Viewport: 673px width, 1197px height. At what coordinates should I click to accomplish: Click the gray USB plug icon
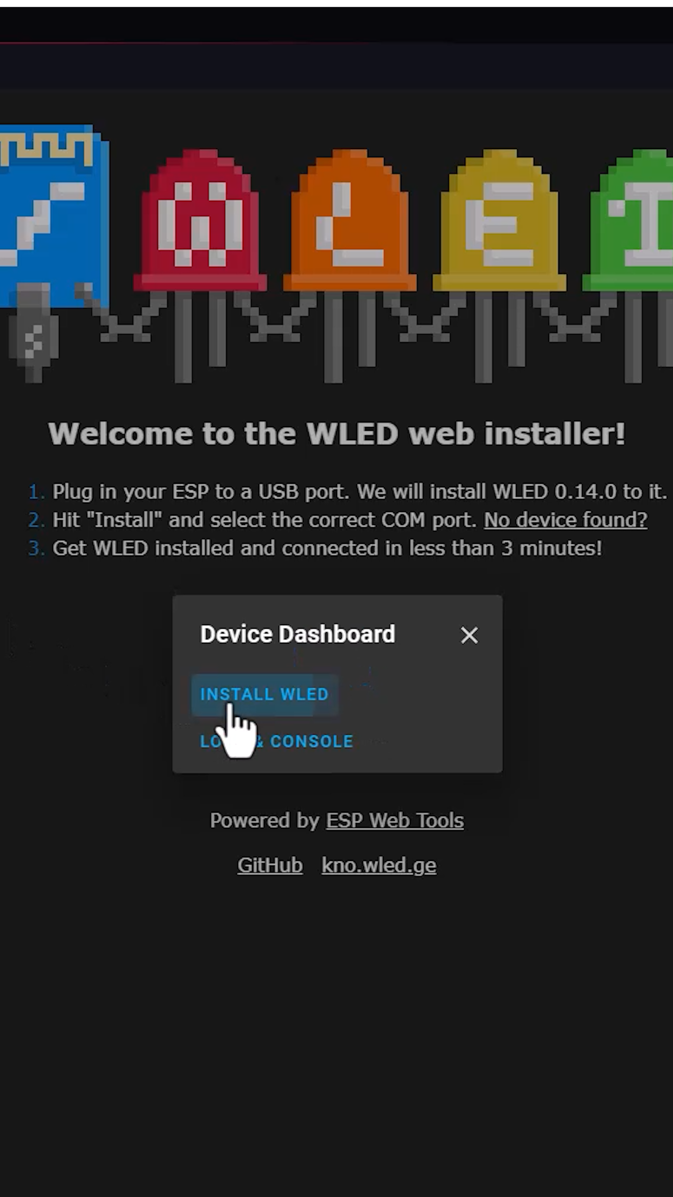(33, 332)
